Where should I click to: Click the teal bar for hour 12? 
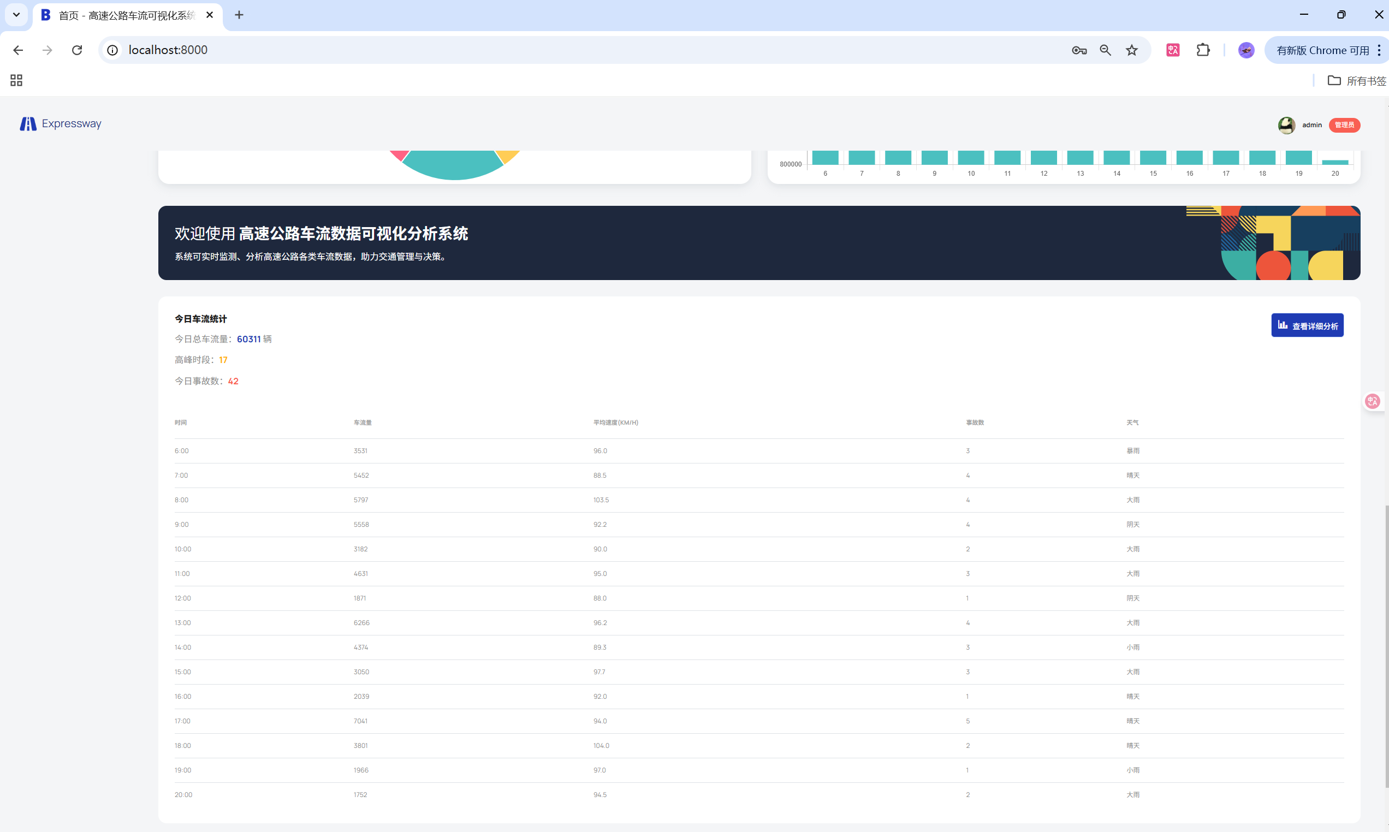tap(1043, 158)
